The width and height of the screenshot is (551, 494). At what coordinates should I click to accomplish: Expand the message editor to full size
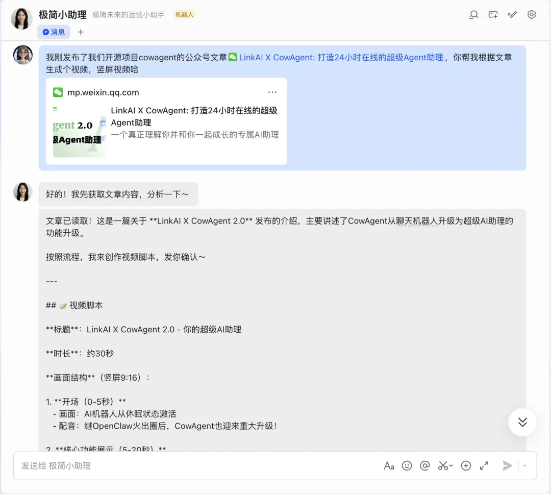click(484, 465)
